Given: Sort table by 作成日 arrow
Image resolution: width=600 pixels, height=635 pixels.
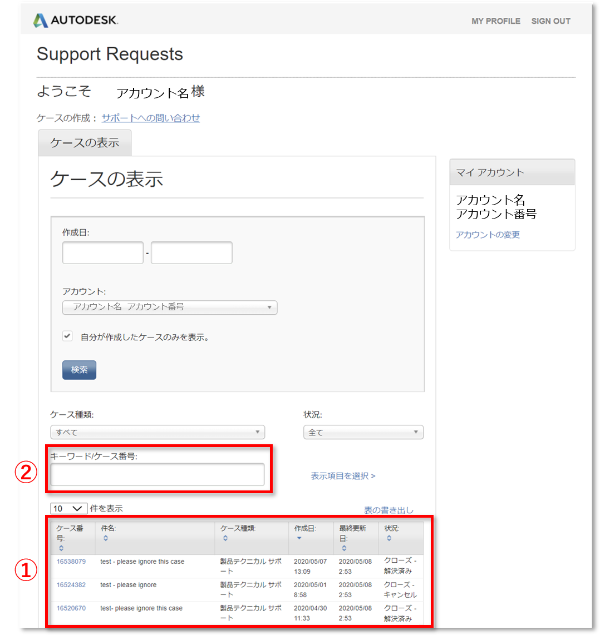Looking at the screenshot, I should tap(299, 538).
